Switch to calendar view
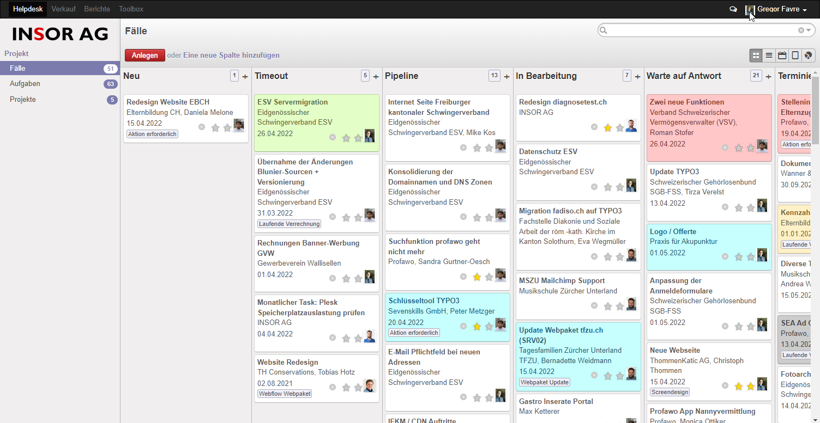 (x=782, y=56)
